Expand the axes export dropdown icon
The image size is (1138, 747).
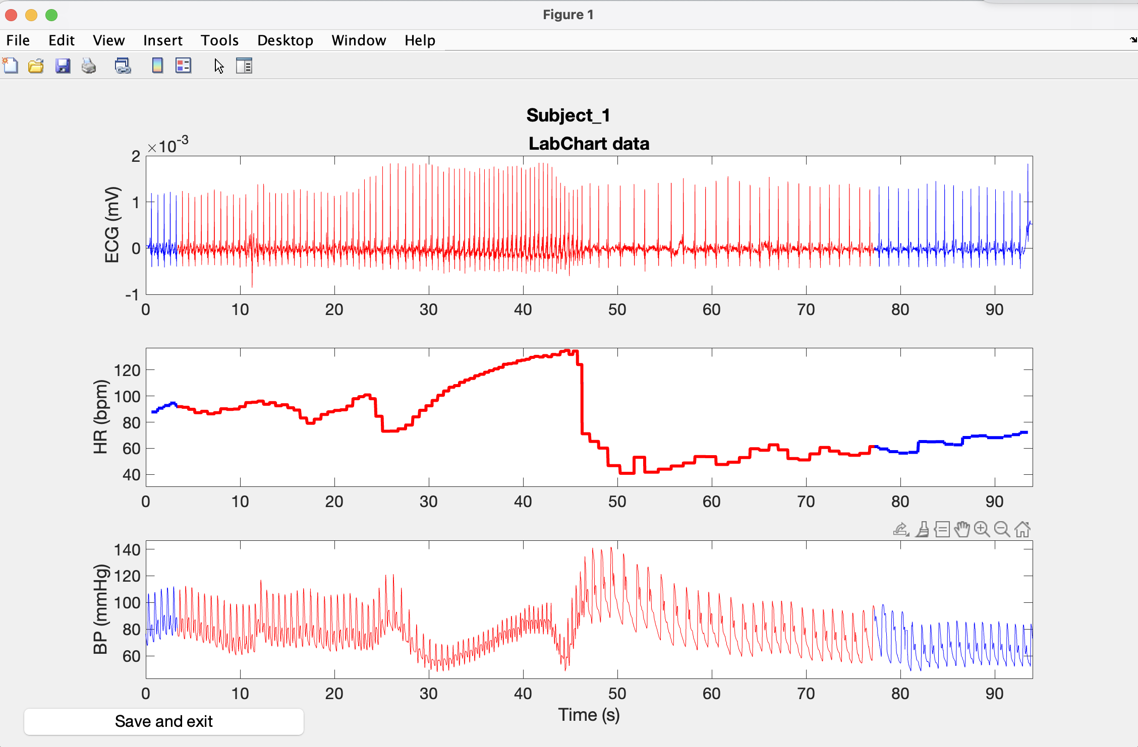pos(901,529)
